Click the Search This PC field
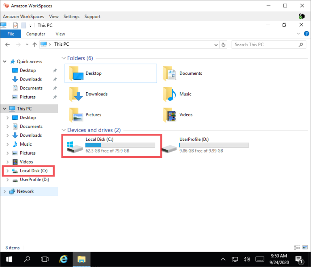The image size is (311, 267). [x=265, y=44]
